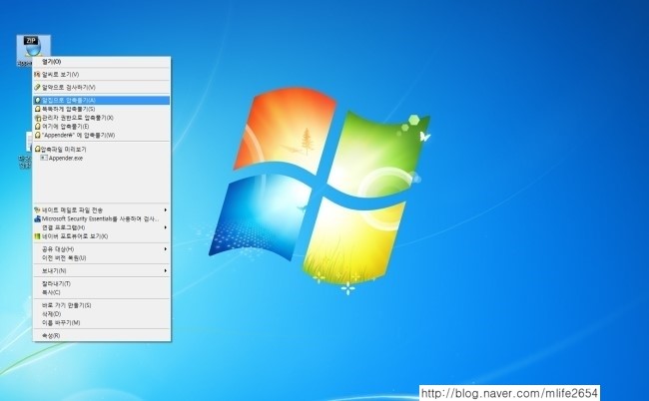Select 알약으로 검사하기(V) virus scan entry
The width and height of the screenshot is (649, 401).
pos(102,87)
